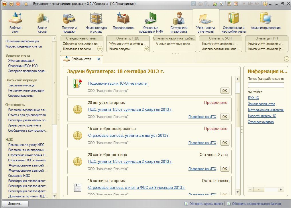Click the История button
The image size is (291, 208).
(x=15, y=203)
